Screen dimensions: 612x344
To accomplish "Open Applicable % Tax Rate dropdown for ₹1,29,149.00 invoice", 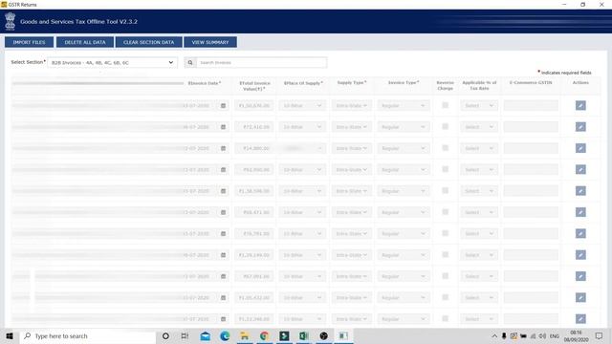I will (x=479, y=255).
